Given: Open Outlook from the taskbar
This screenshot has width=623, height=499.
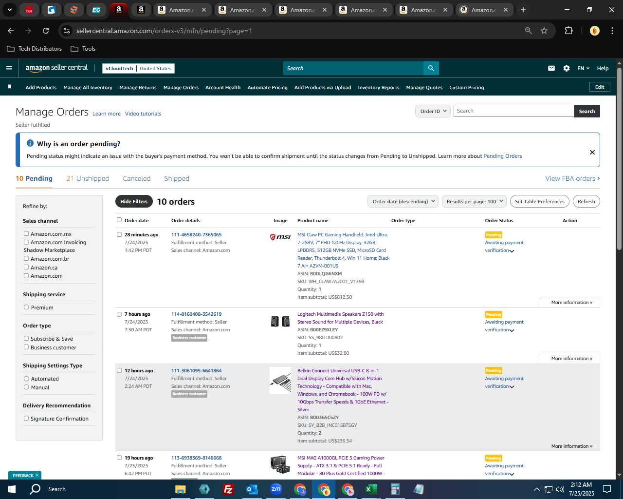Looking at the screenshot, I should tap(252, 489).
